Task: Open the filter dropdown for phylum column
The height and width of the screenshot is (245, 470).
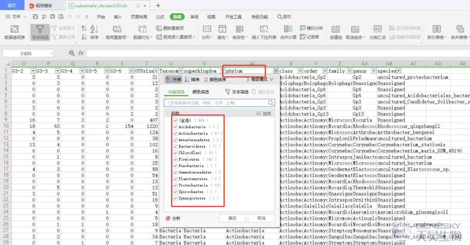Action: point(276,71)
